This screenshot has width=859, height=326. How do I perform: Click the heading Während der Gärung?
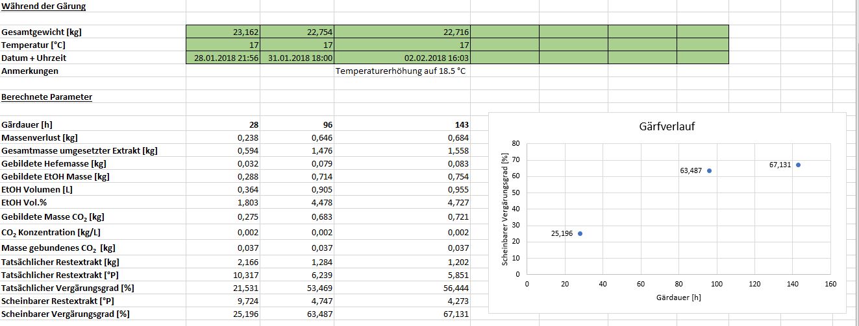tap(44, 6)
